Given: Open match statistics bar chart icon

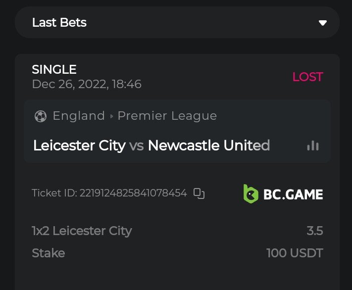Looking at the screenshot, I should (313, 145).
